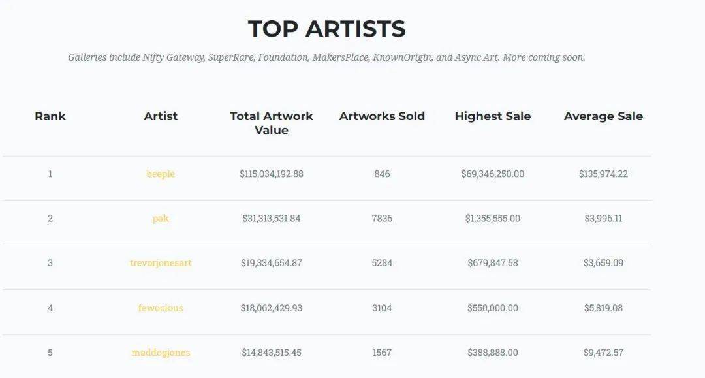
Task: Visit trevorjonesart artist page
Action: coord(161,263)
